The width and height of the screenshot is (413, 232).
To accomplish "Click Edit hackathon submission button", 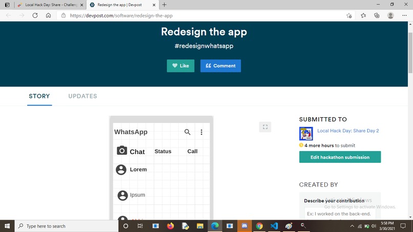I will (x=340, y=157).
